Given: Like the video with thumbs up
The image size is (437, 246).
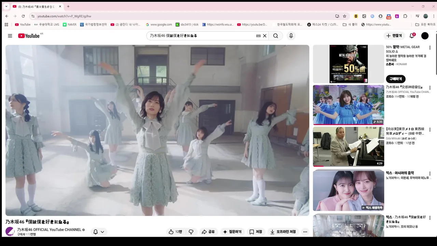Looking at the screenshot, I should (175, 232).
